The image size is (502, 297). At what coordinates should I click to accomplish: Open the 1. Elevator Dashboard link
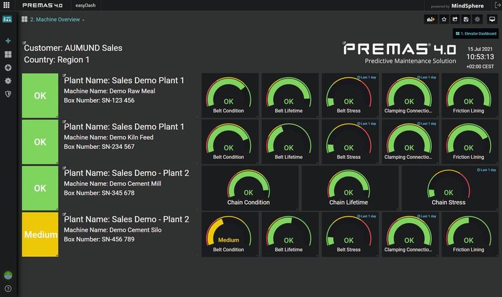(476, 33)
